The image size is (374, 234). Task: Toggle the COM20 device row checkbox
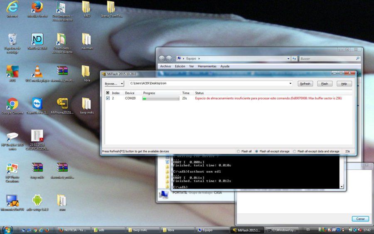pyautogui.click(x=108, y=98)
